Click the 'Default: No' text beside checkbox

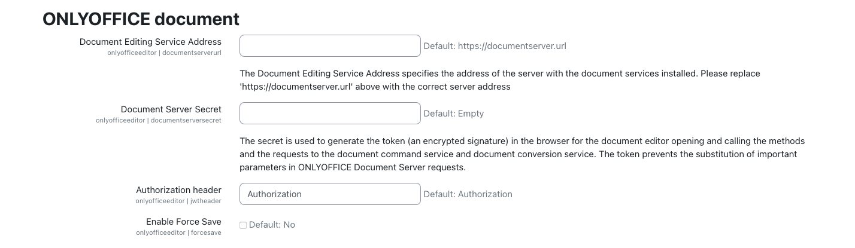[x=272, y=225]
